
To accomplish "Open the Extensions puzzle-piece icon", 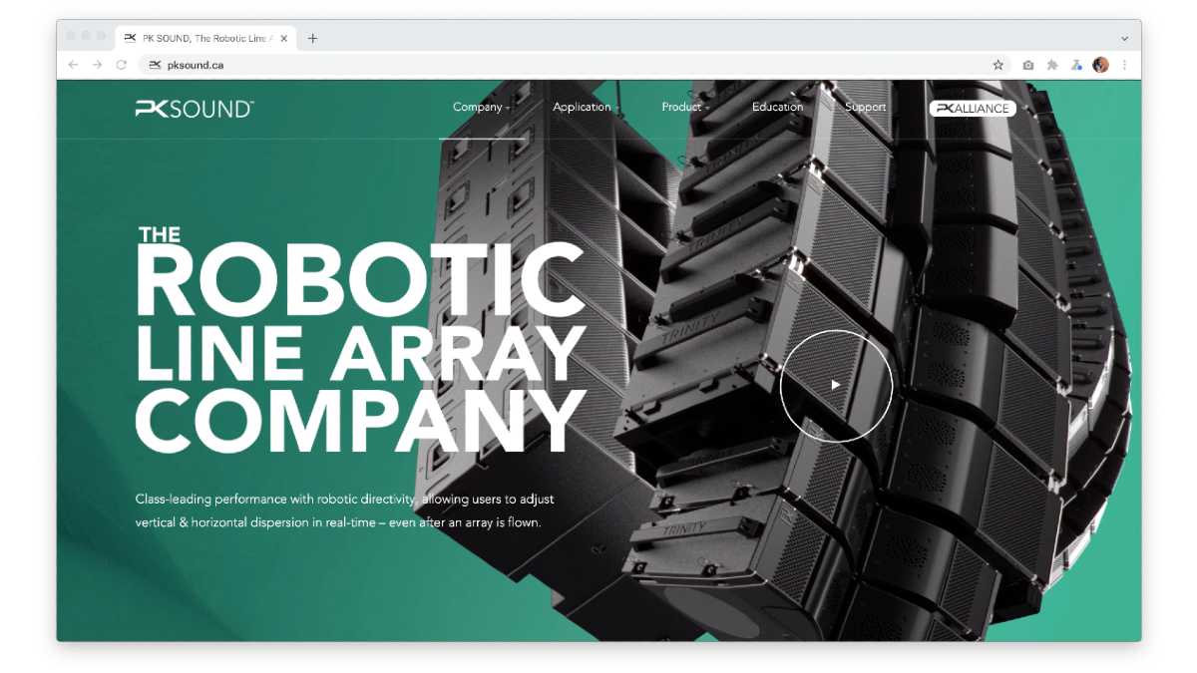I will point(1052,65).
